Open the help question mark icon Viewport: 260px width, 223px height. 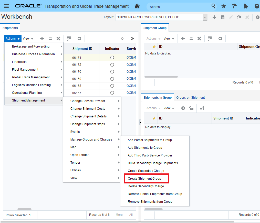[x=257, y=6]
